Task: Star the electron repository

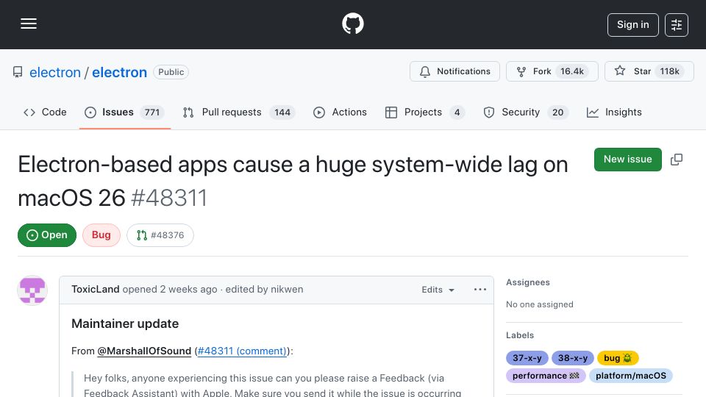Action: tap(649, 71)
